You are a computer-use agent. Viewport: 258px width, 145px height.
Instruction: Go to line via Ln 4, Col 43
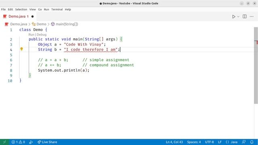tap(174, 142)
